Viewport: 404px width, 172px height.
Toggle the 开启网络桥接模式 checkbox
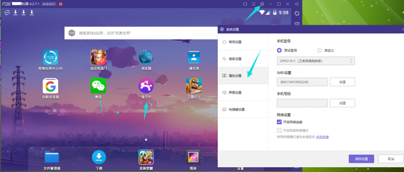(279, 130)
